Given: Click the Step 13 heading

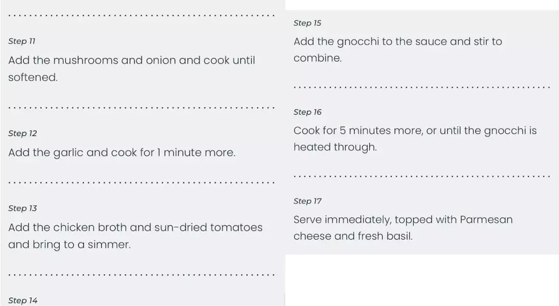Looking at the screenshot, I should (22, 209).
